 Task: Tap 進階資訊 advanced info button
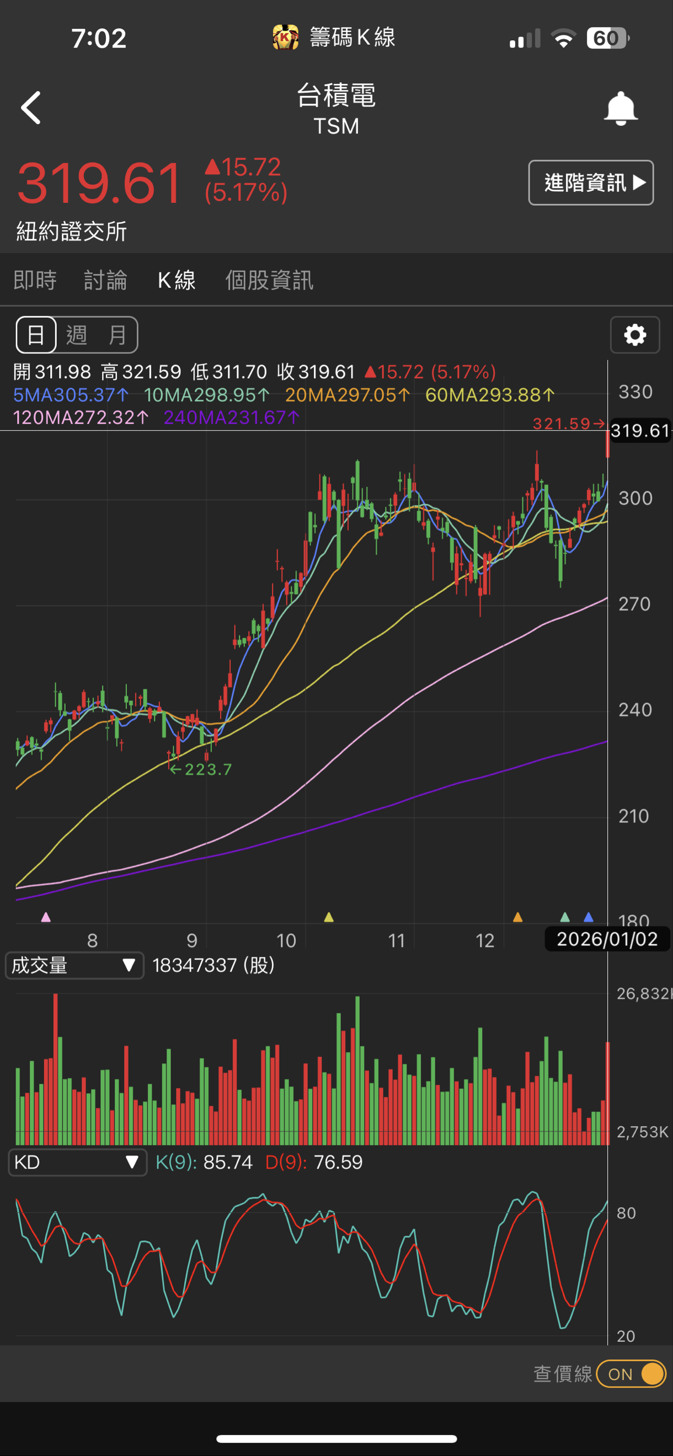pyautogui.click(x=591, y=183)
